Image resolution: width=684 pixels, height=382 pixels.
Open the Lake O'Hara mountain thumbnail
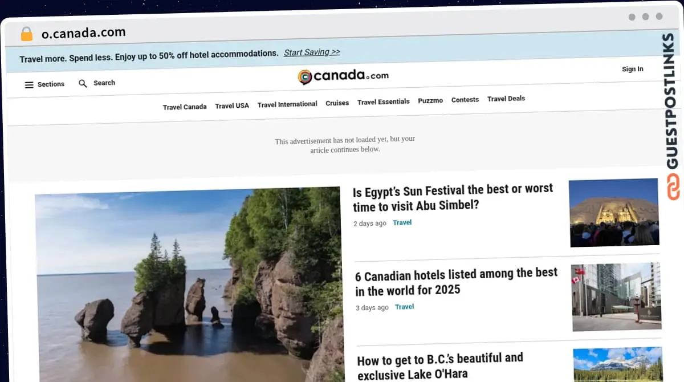(618, 364)
